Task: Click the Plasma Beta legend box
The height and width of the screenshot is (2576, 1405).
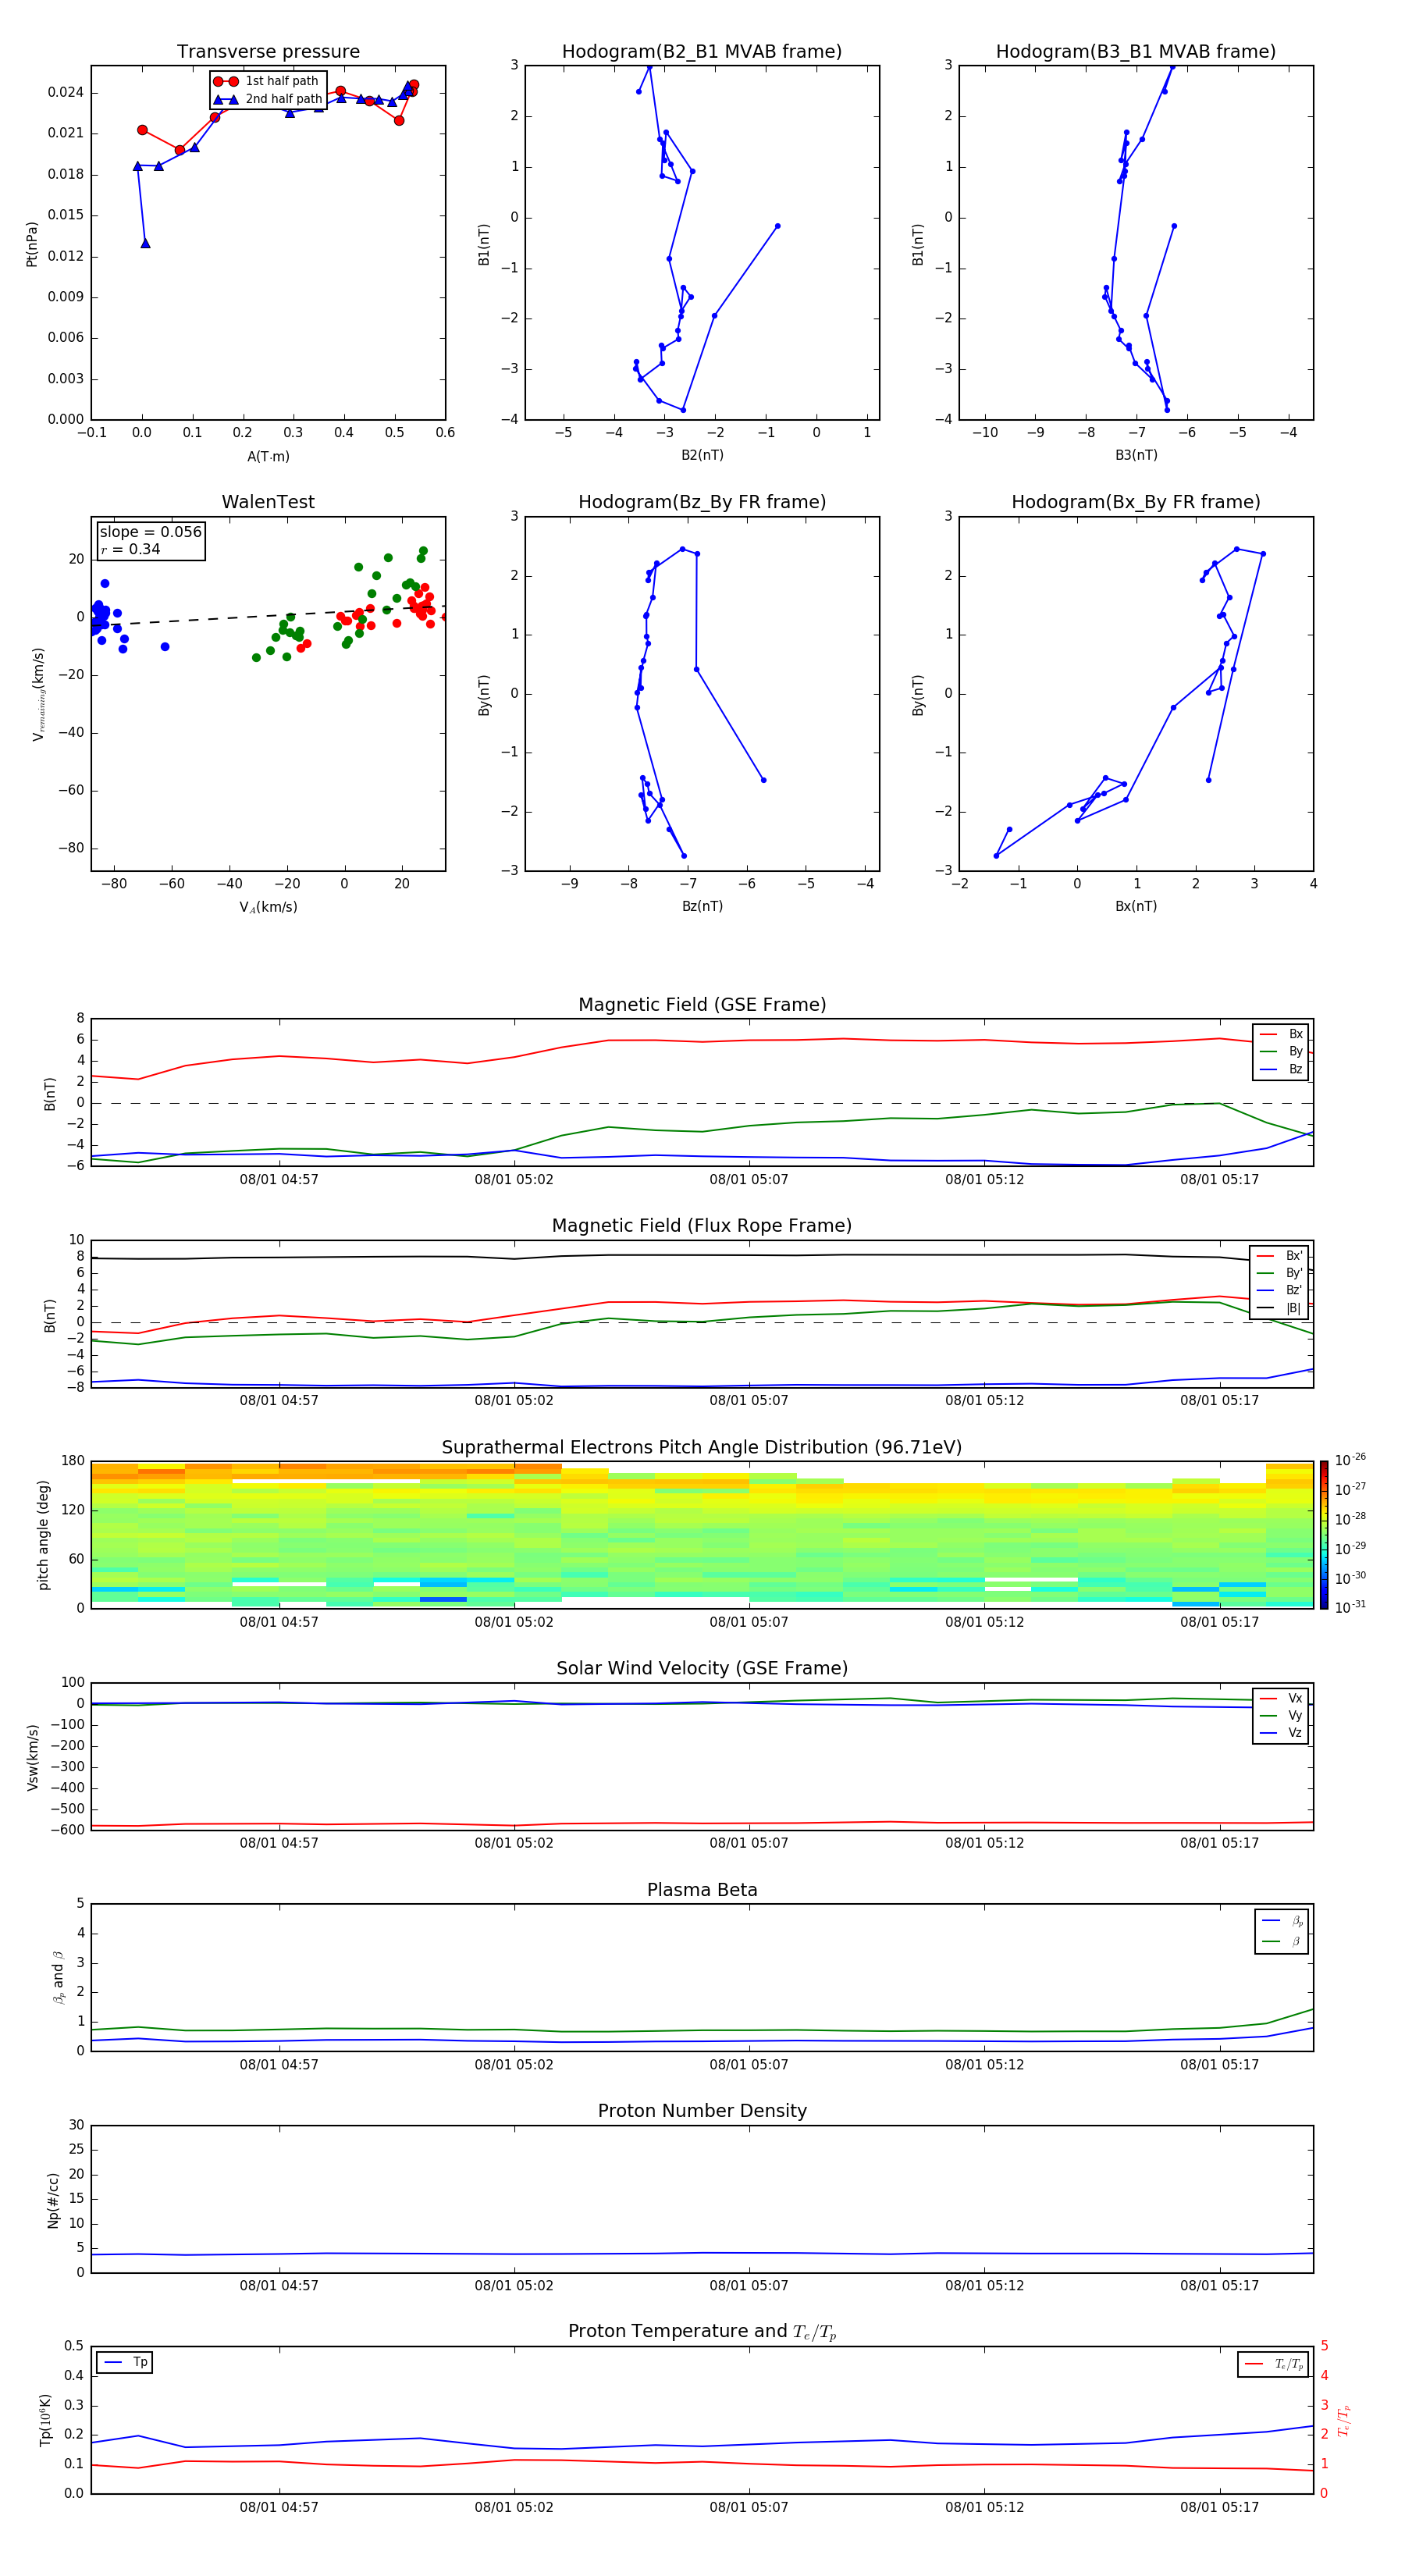Action: point(1281,1931)
